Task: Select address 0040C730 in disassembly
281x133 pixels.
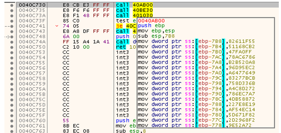Action: click(x=32, y=5)
